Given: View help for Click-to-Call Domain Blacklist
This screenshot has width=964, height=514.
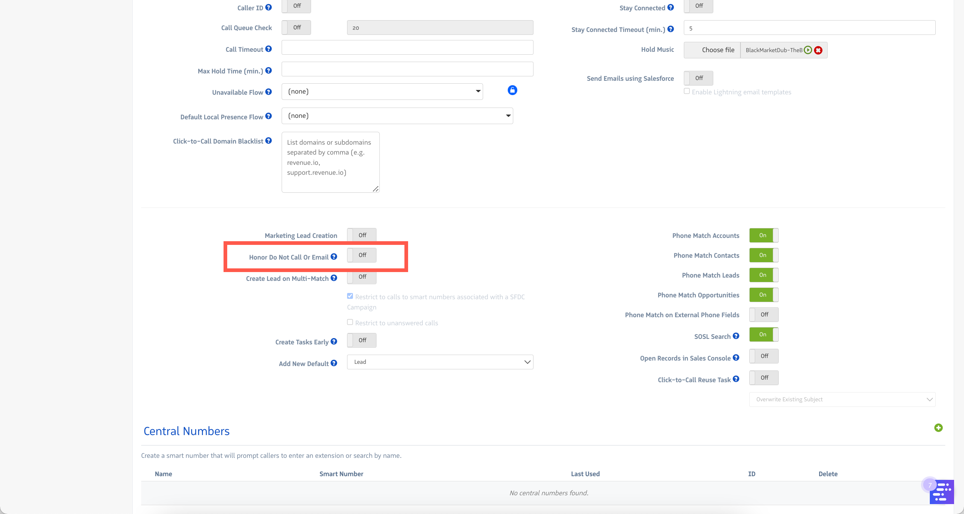Looking at the screenshot, I should click(268, 141).
